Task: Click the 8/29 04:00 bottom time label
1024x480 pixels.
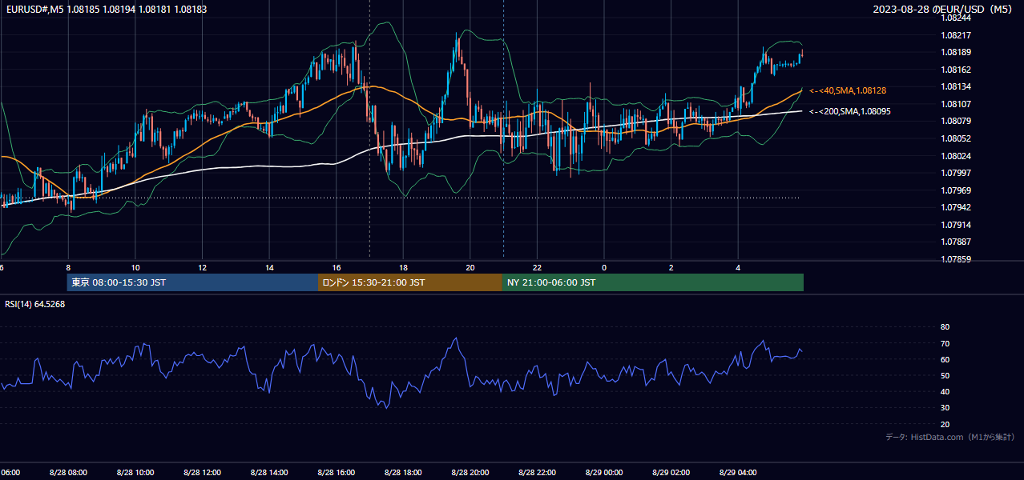Action: tap(737, 473)
